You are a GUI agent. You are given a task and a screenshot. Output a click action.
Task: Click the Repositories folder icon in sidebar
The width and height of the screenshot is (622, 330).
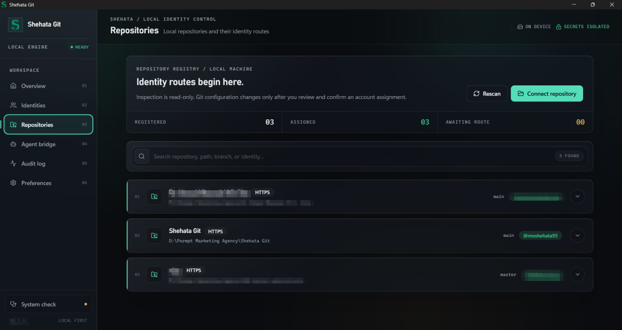point(13,125)
